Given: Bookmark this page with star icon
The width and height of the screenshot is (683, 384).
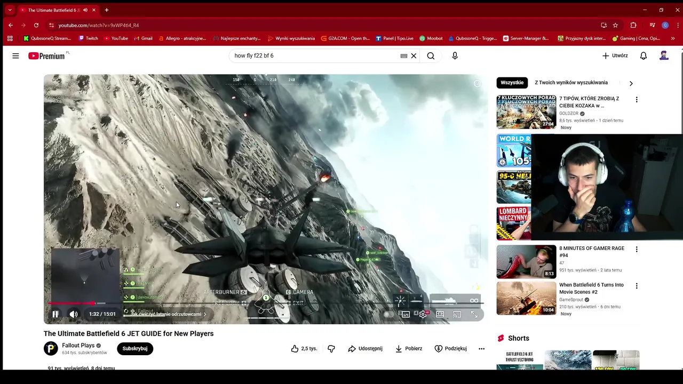Looking at the screenshot, I should (x=615, y=25).
